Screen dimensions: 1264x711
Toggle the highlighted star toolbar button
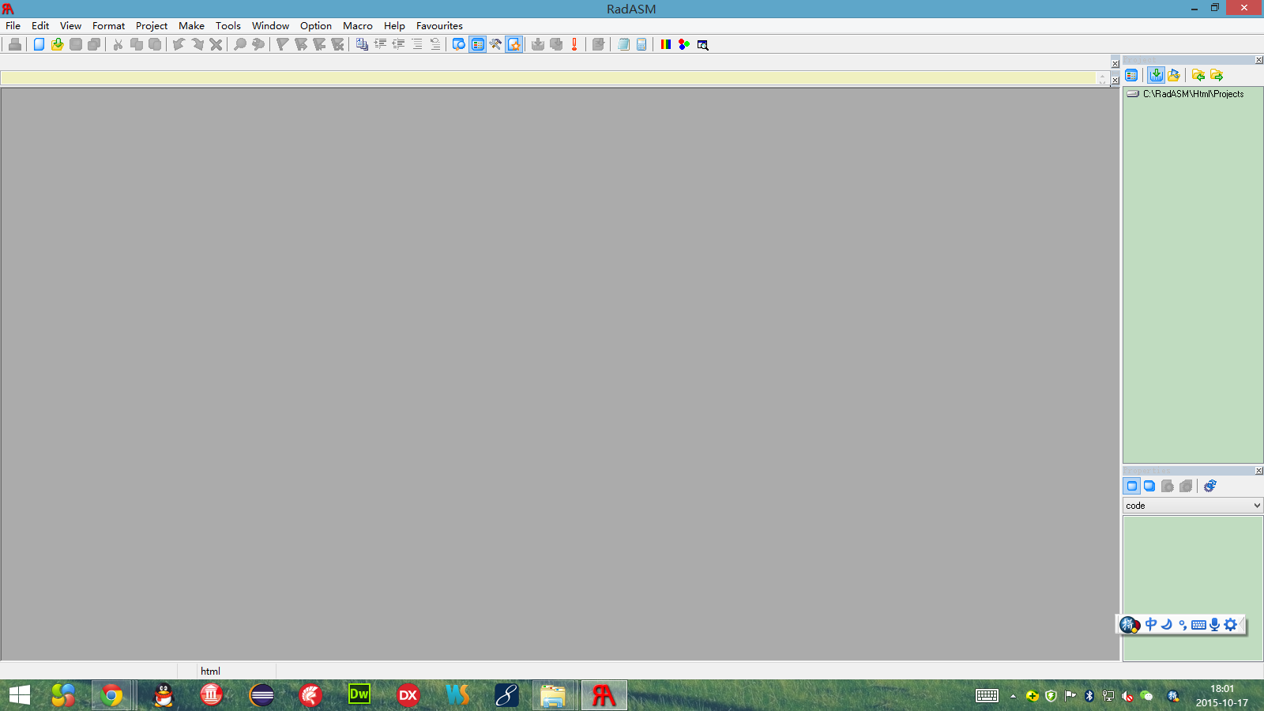pos(514,44)
